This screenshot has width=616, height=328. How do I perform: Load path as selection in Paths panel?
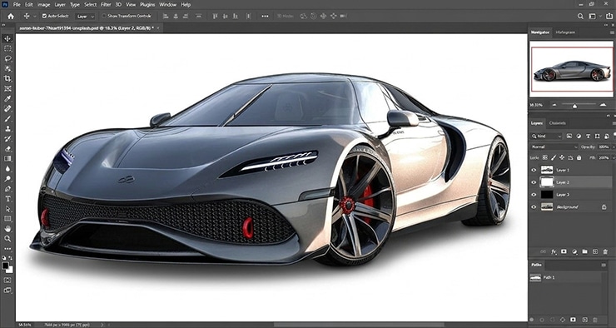(553, 321)
